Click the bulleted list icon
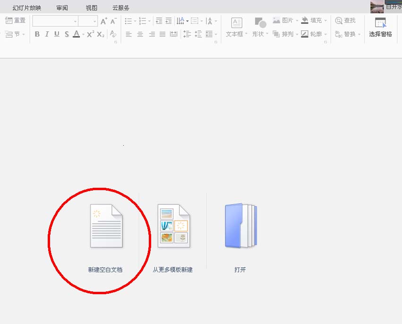The image size is (402, 324). (x=128, y=21)
